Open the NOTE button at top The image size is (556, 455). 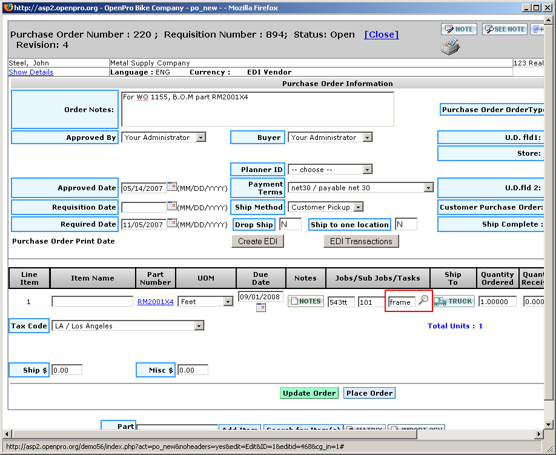point(458,29)
